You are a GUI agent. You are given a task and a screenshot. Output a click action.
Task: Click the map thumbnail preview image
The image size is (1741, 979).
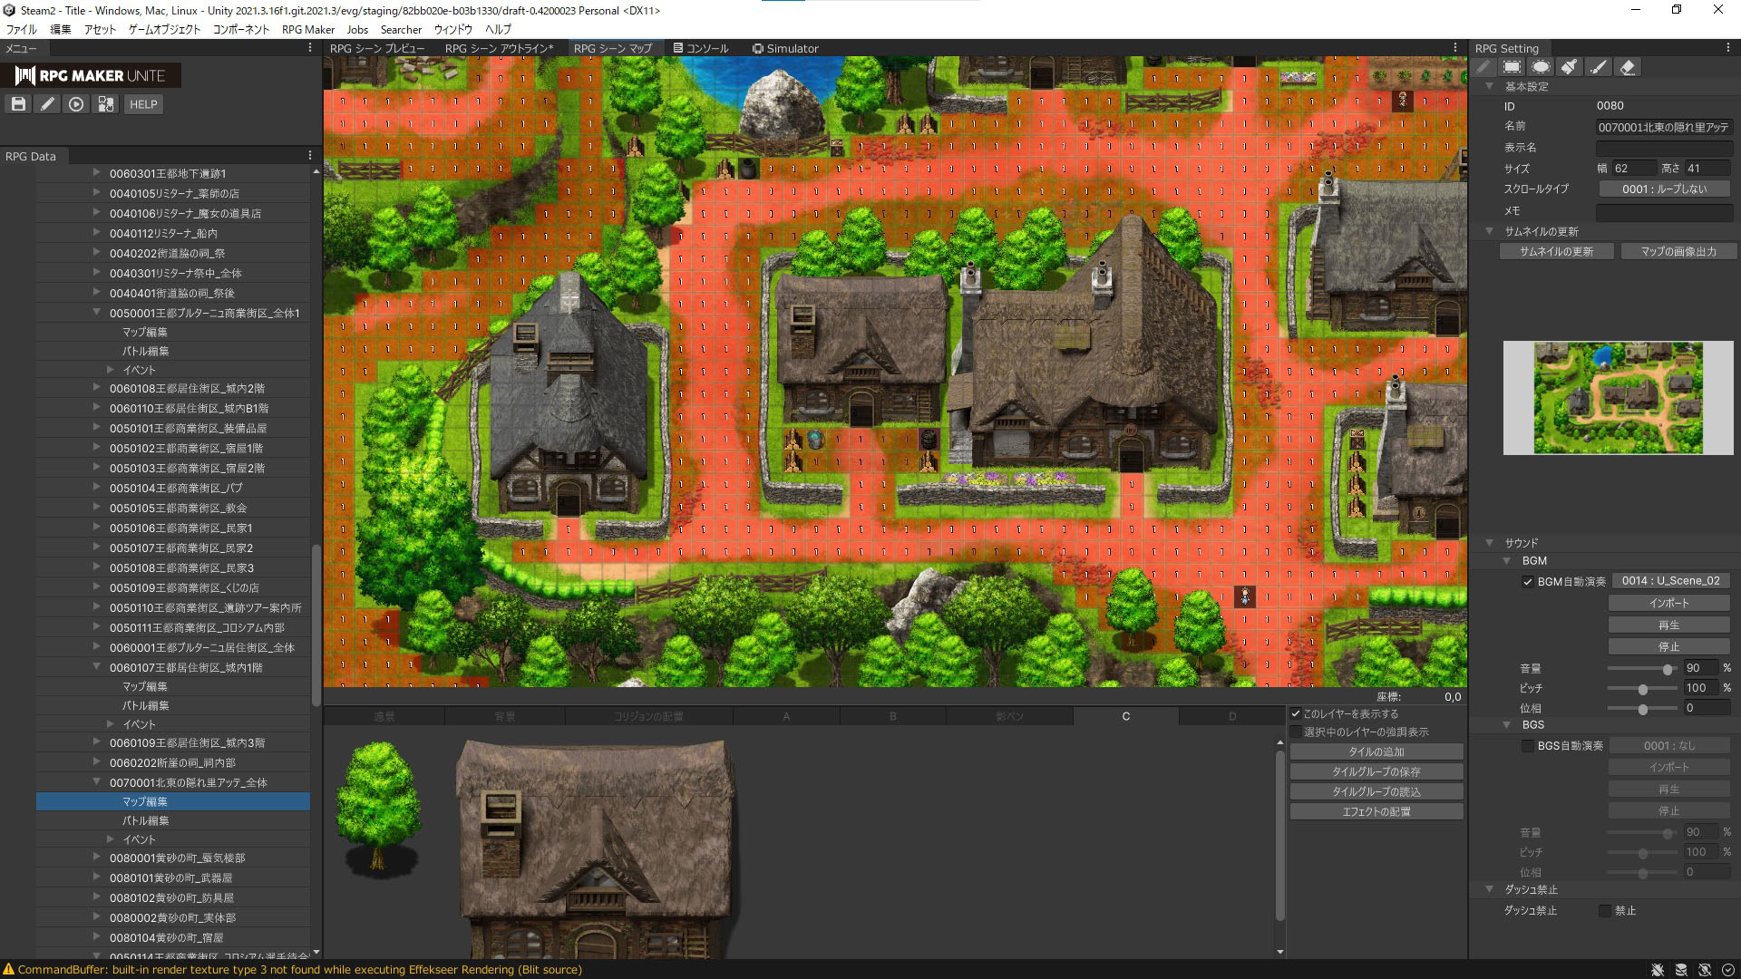point(1618,398)
